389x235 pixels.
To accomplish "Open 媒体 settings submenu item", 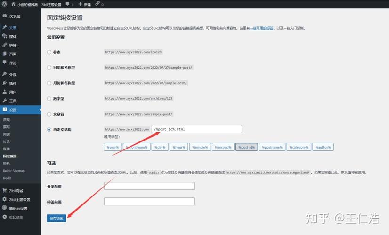I will tap(7, 149).
